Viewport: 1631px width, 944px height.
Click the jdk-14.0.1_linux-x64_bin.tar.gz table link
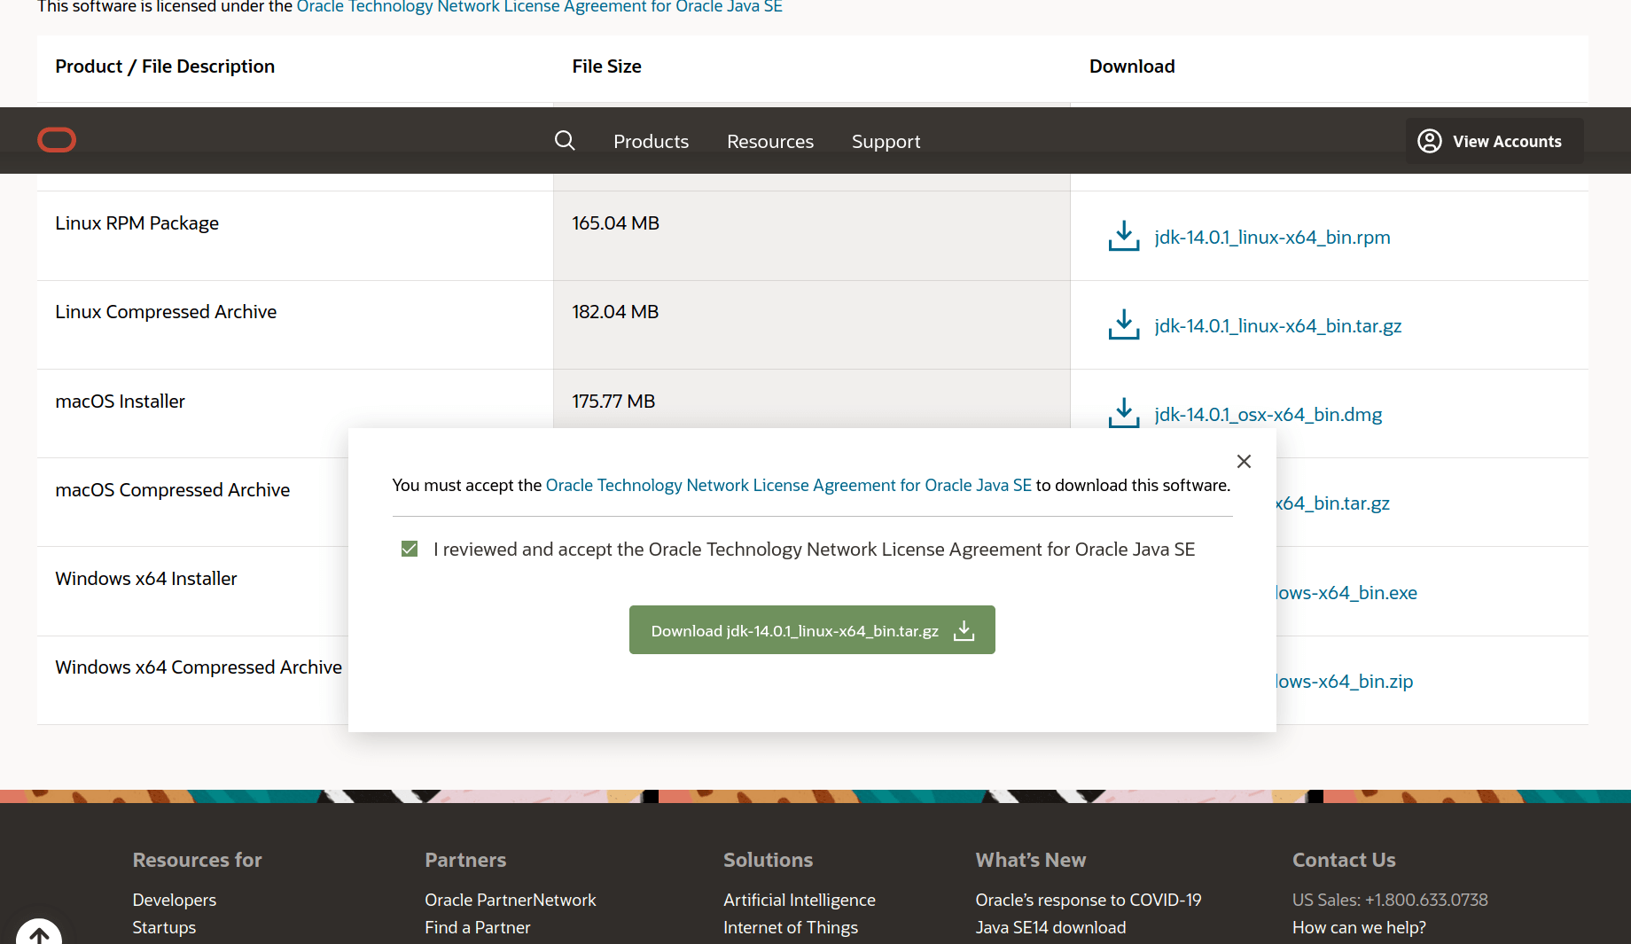point(1278,326)
